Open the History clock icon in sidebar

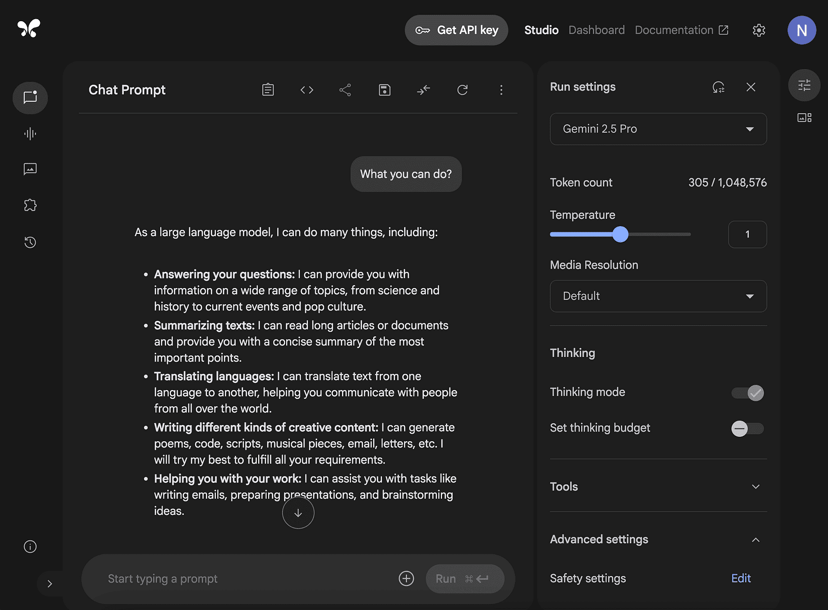(30, 242)
